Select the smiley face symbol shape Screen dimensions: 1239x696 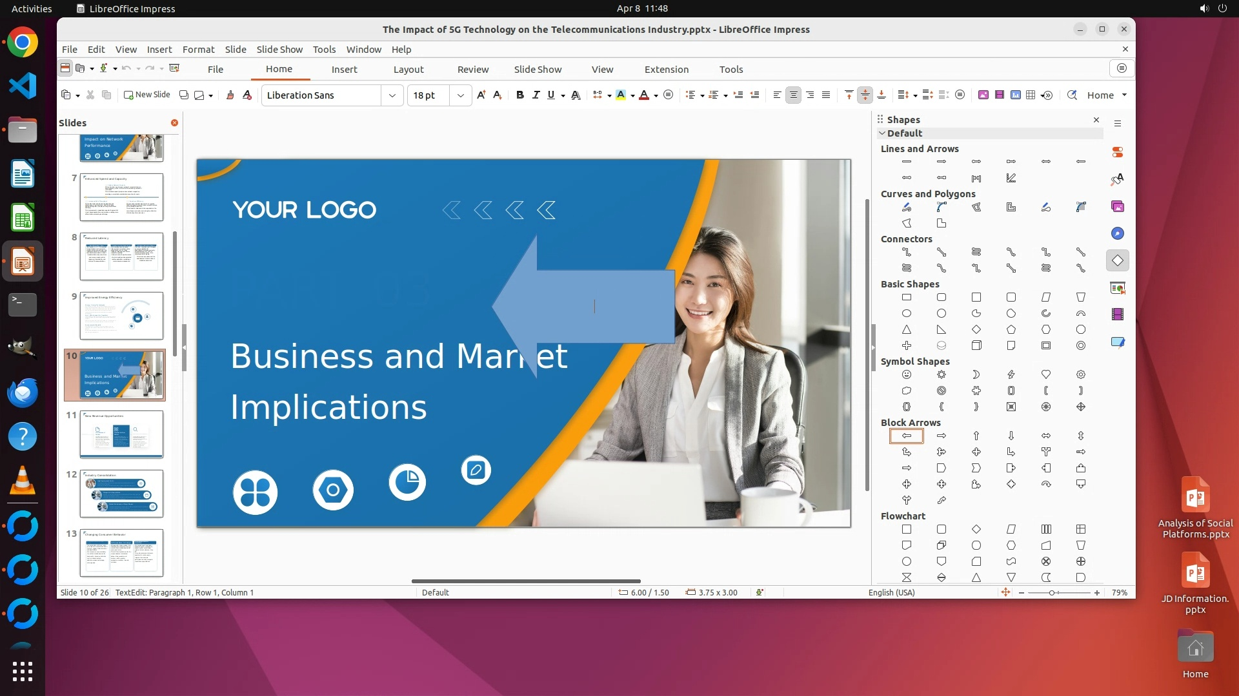(906, 375)
